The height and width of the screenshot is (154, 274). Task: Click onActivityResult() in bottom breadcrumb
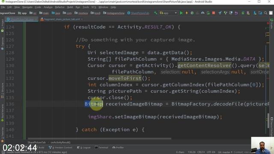pos(60,142)
